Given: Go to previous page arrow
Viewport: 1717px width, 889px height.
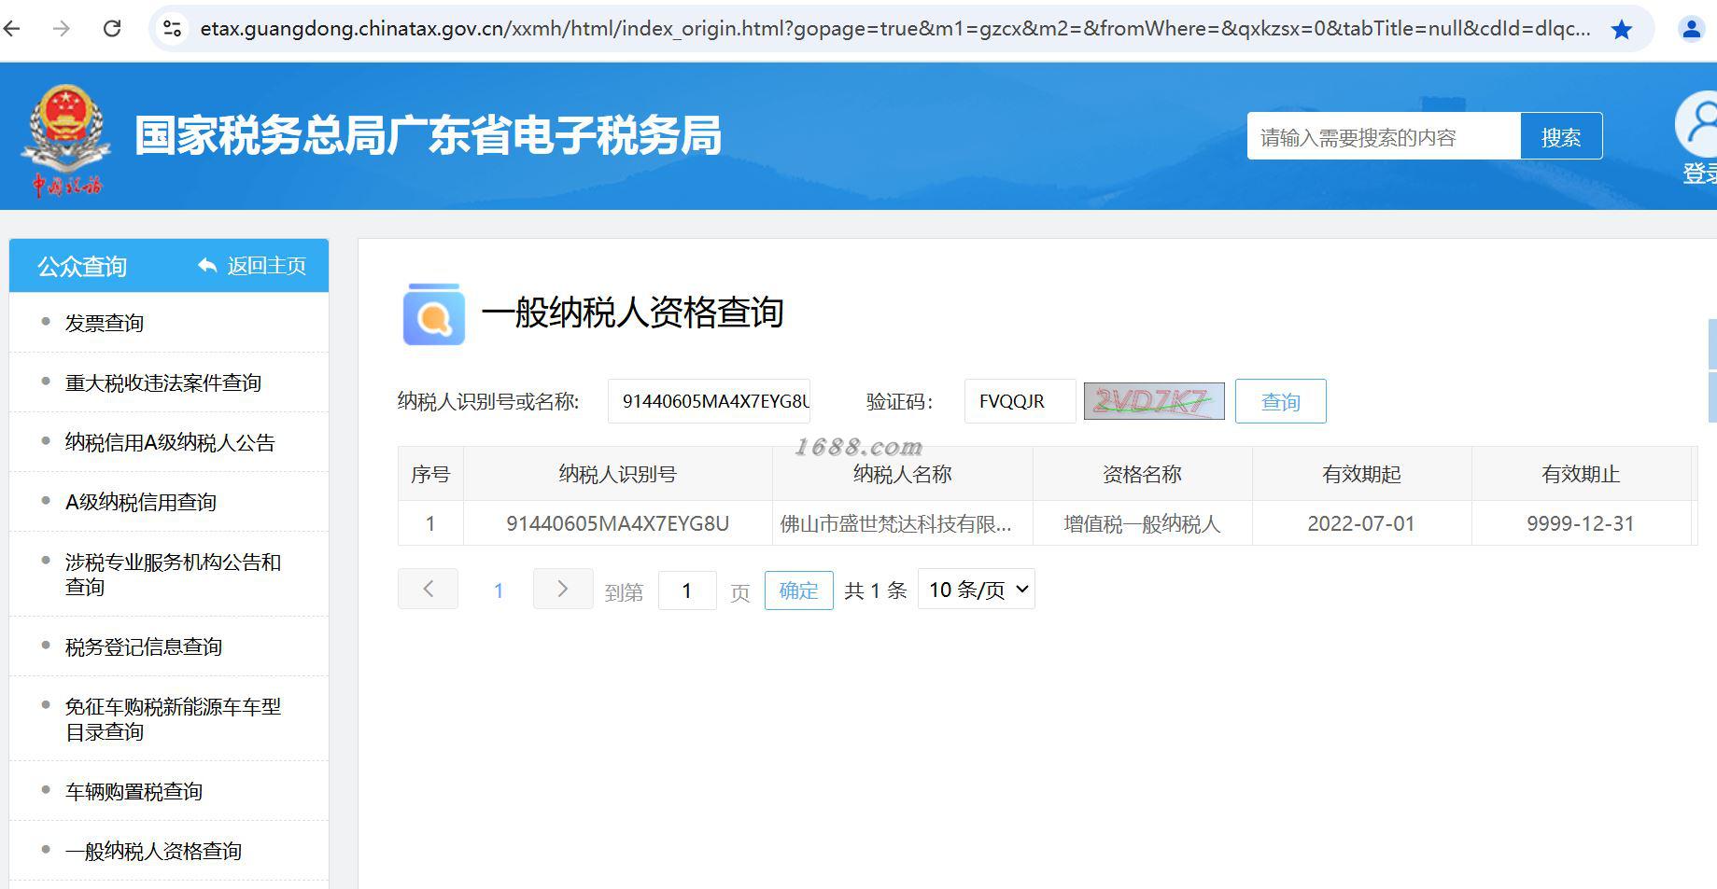Looking at the screenshot, I should coord(428,589).
